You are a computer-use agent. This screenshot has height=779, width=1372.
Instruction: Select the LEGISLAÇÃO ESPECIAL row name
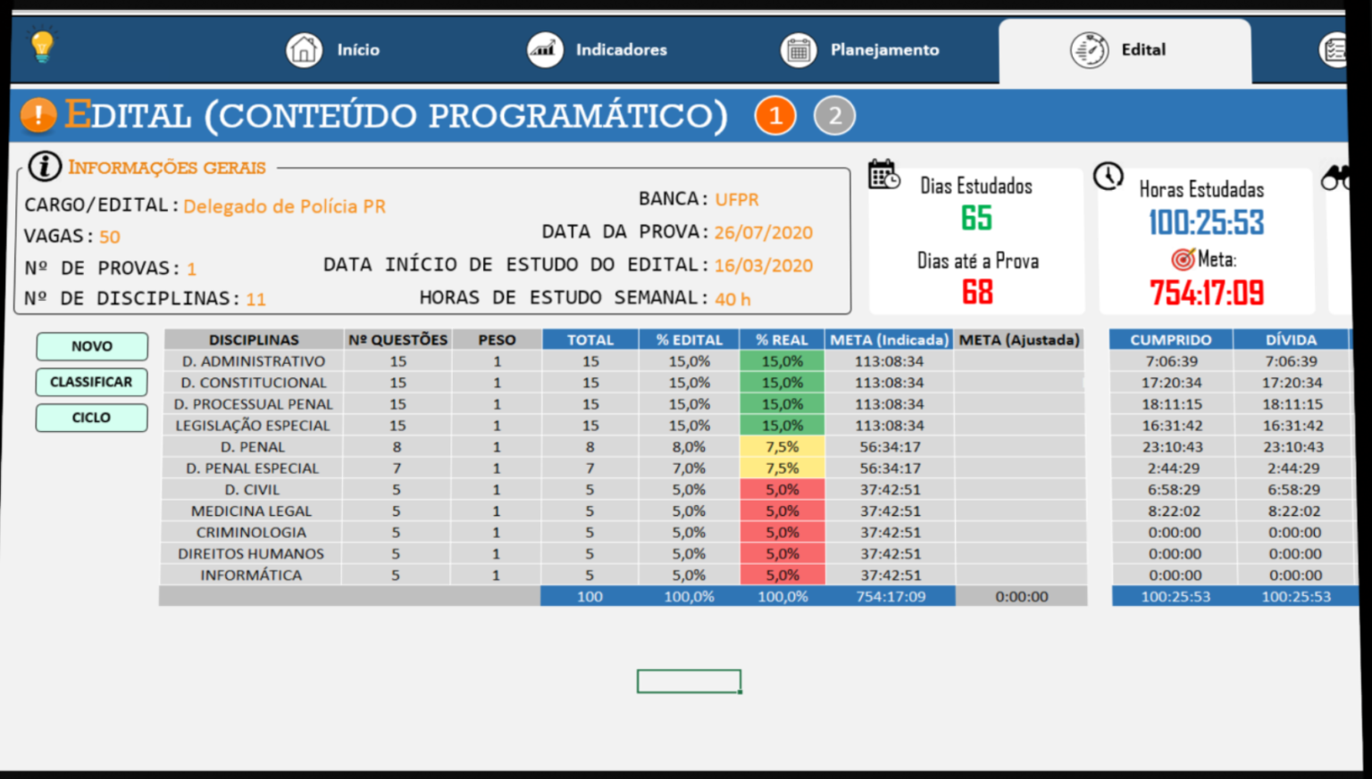253,426
